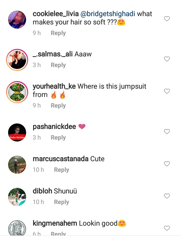This screenshot has height=238, width=181.
Task: View yourhealth_ke story ring avatar
Action: click(17, 92)
